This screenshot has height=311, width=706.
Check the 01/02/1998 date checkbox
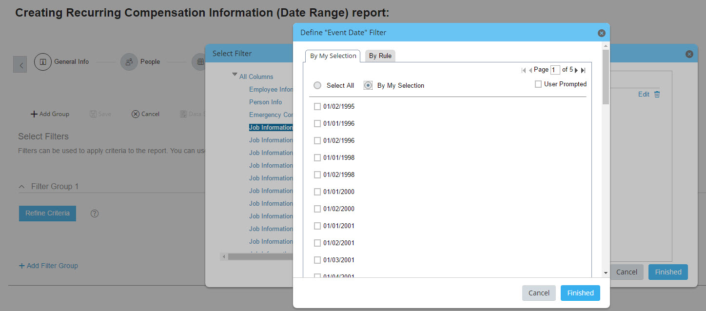pyautogui.click(x=317, y=175)
